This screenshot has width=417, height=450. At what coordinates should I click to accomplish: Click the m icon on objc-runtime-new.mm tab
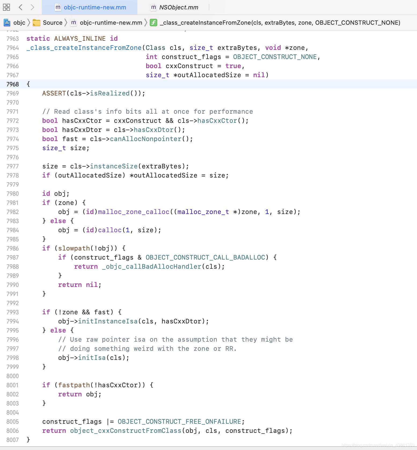58,7
